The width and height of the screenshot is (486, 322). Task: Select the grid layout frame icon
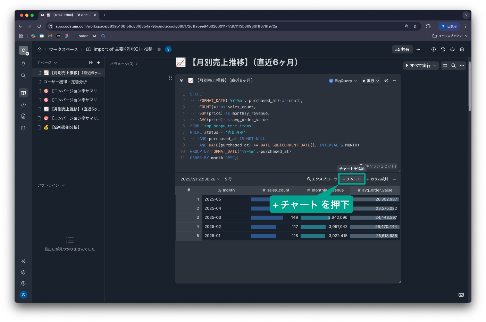coord(445,65)
